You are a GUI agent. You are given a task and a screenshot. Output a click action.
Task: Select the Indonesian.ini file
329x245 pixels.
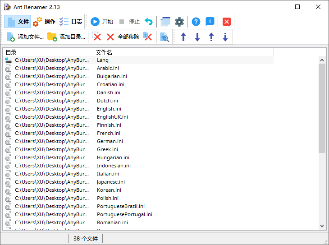(139, 166)
